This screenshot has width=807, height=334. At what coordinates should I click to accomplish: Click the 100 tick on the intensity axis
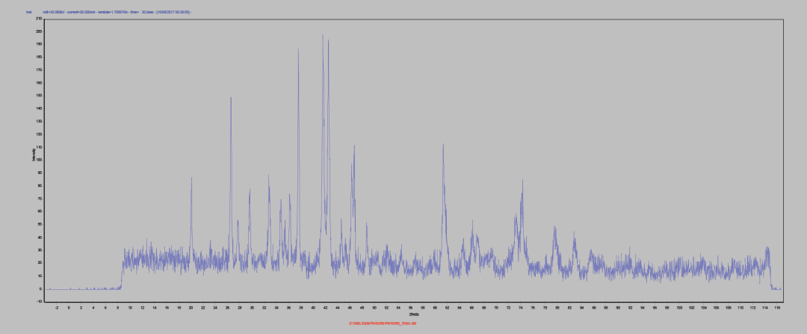39,160
